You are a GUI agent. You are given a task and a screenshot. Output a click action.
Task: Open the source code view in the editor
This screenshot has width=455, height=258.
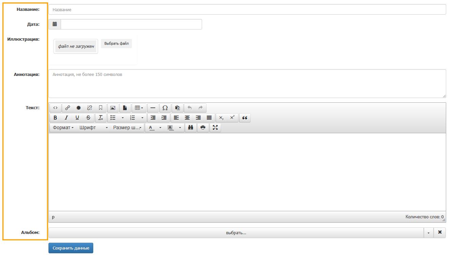[55, 108]
